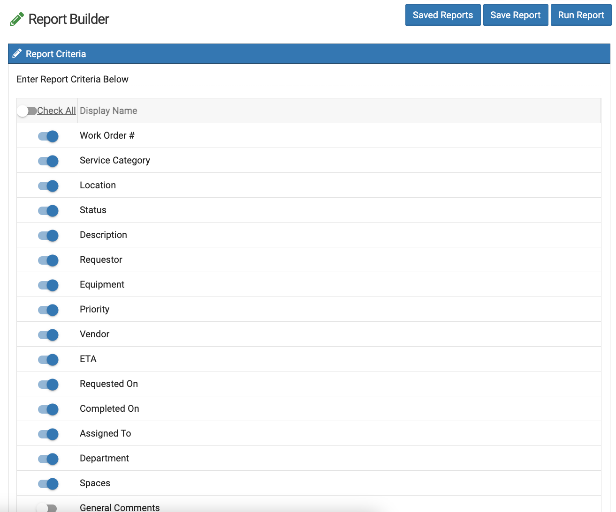Click the Check All link

coord(56,111)
